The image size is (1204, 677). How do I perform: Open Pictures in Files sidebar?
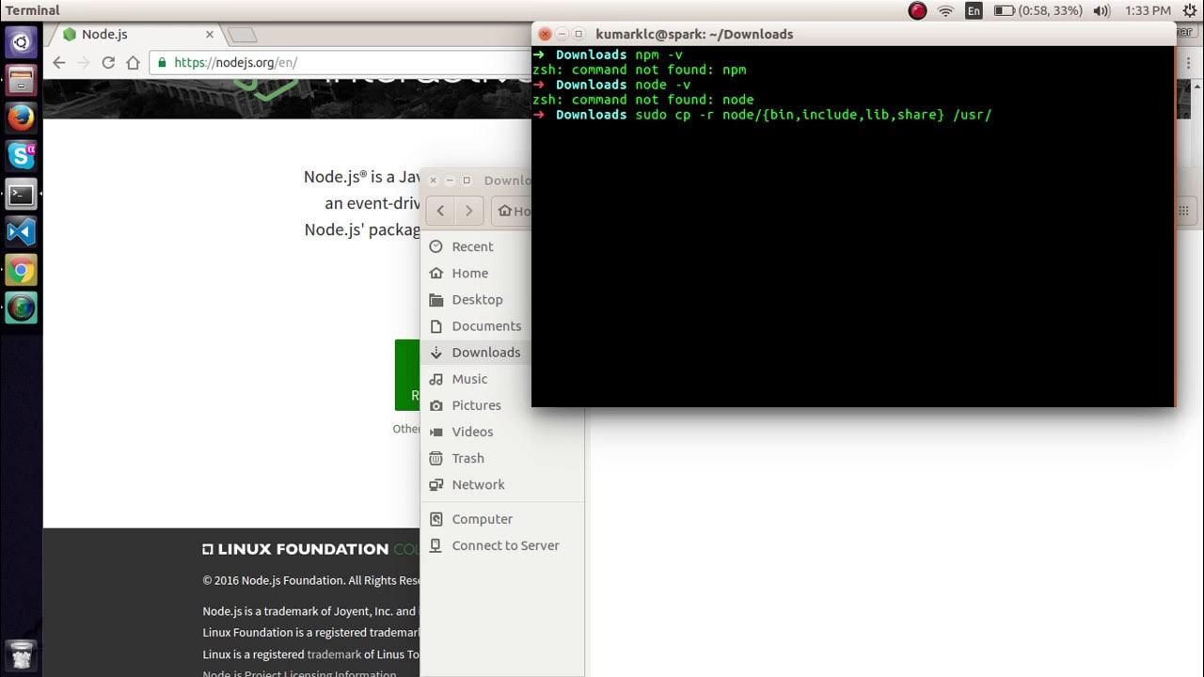coord(476,404)
